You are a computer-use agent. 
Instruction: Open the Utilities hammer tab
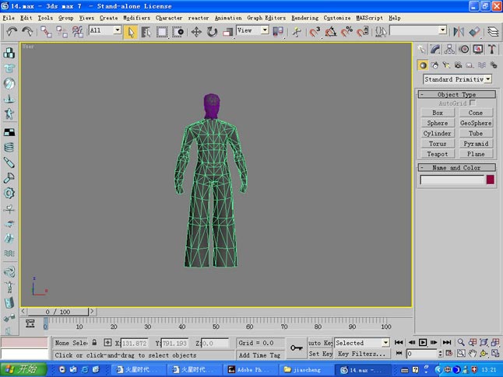pos(492,49)
